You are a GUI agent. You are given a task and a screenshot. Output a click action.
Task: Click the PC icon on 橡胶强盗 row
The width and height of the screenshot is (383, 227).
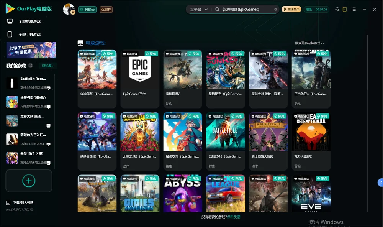tap(48, 107)
